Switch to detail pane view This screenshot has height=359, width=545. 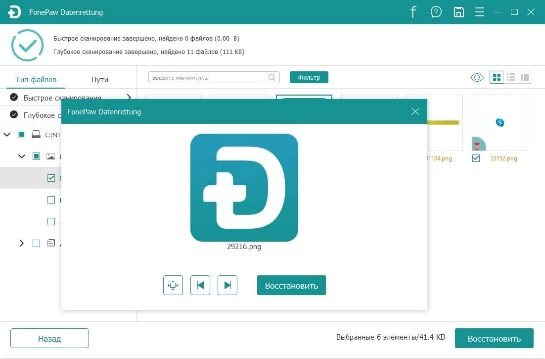tap(525, 77)
